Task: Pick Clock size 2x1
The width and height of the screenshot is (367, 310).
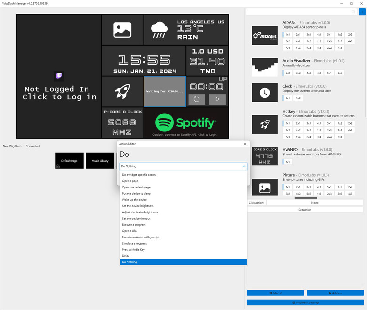Action: tap(288, 98)
